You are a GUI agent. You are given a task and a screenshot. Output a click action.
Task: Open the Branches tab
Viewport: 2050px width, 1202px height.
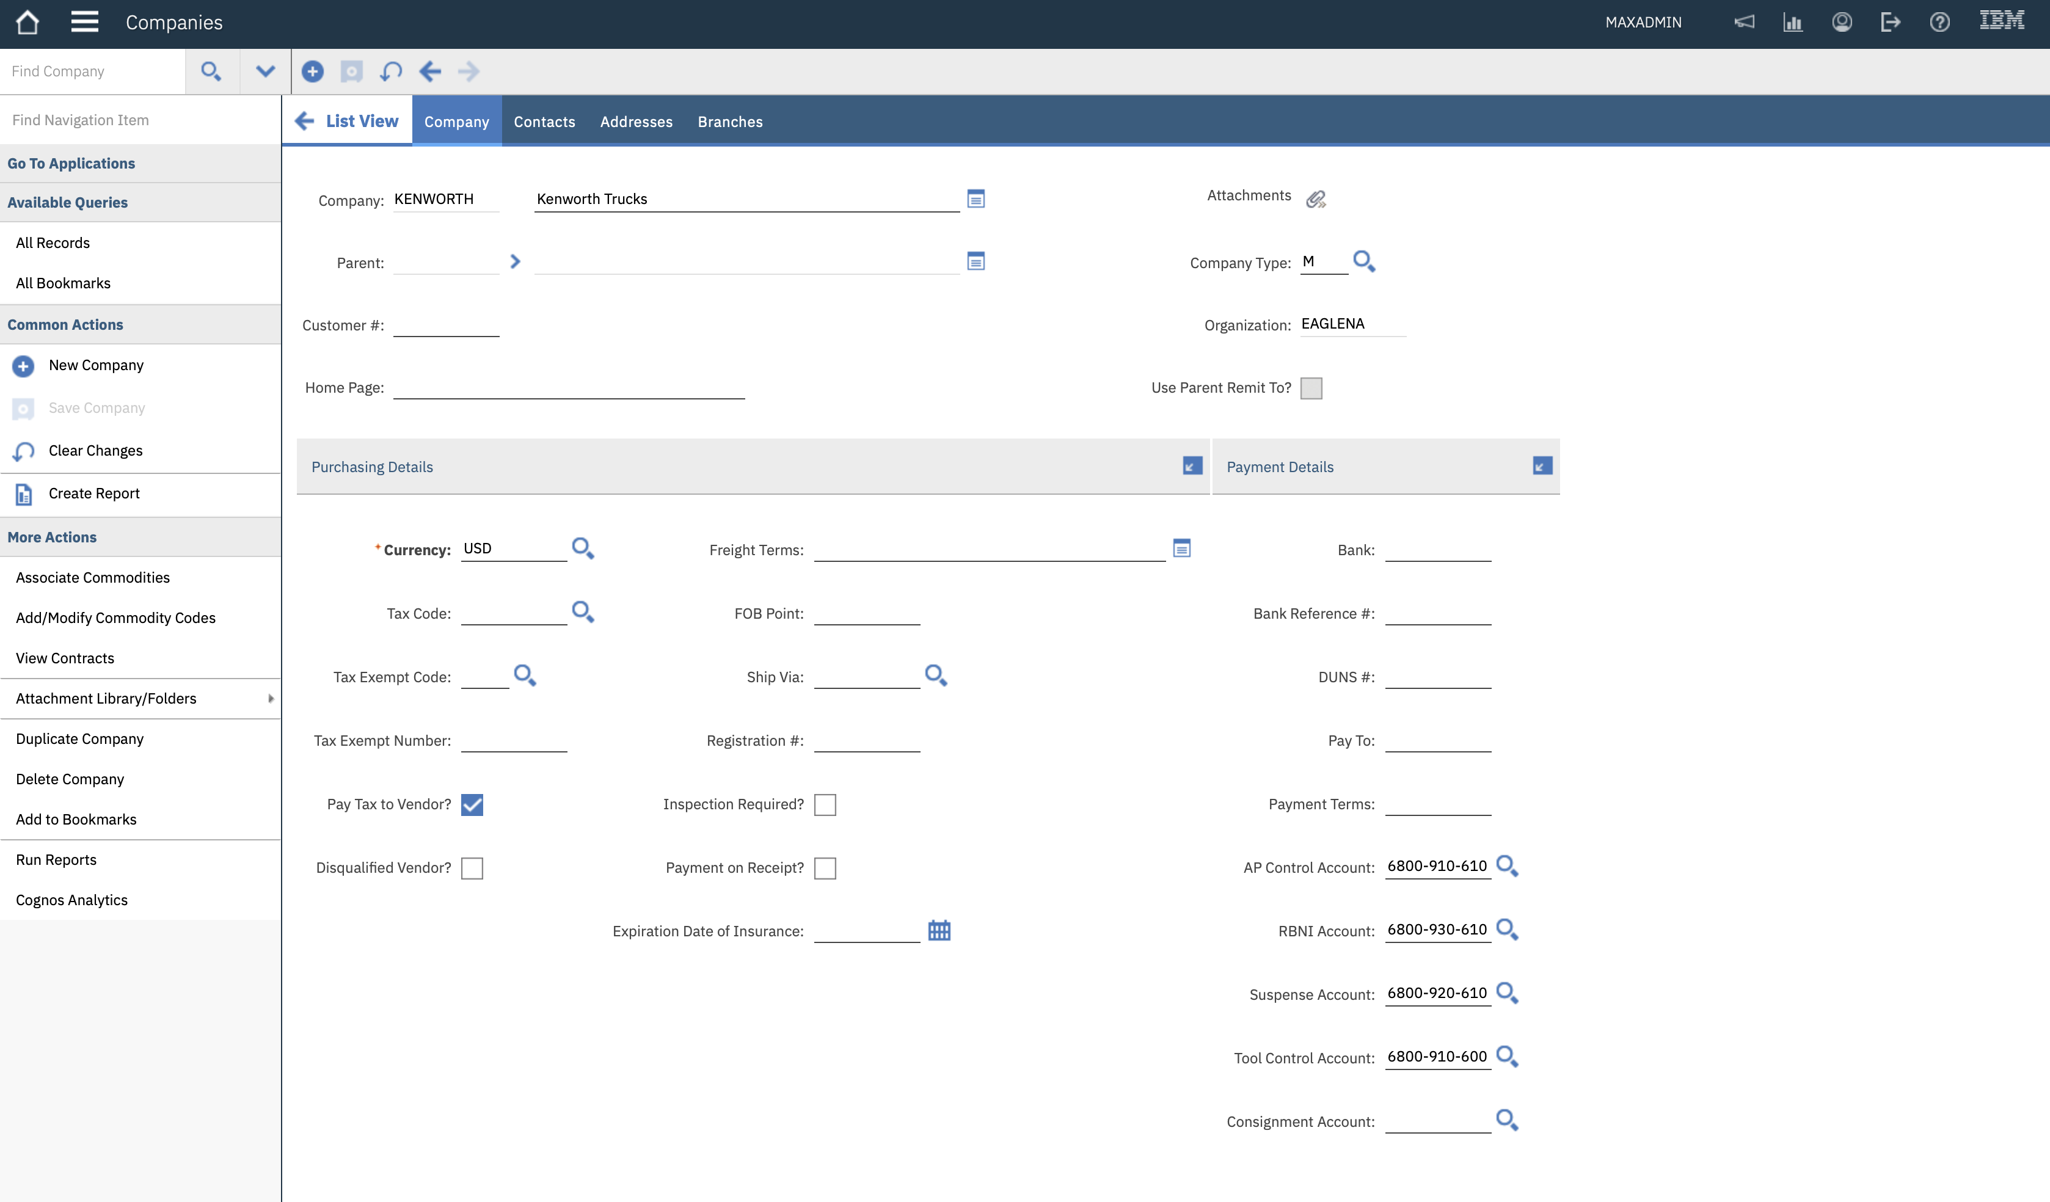point(730,121)
